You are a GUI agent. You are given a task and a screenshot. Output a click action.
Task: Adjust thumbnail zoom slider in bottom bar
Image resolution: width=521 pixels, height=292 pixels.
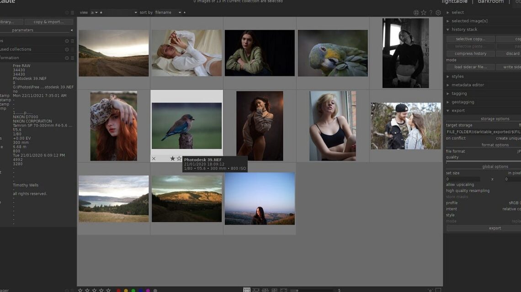click(311, 290)
